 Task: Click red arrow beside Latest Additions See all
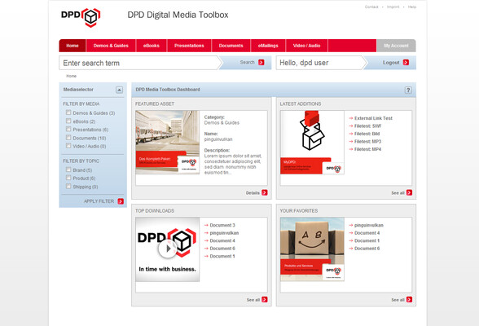[x=409, y=193]
